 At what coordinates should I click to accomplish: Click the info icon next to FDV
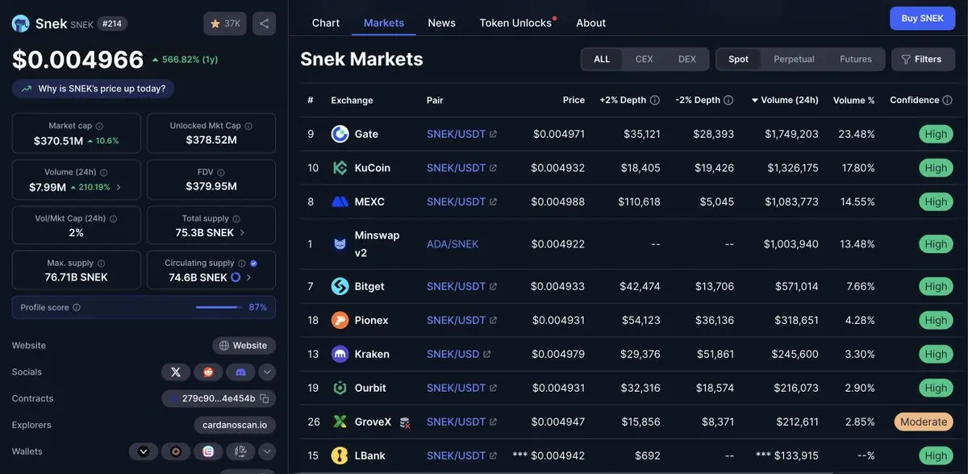pos(220,173)
